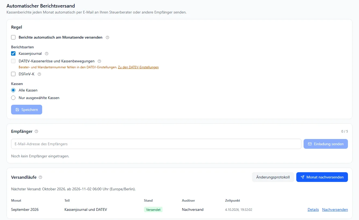Screen dimensions: 359x220
Task: Show help icon beside DATEV-Kassenerlöse und Kassenbewegungen
Action: (99, 61)
